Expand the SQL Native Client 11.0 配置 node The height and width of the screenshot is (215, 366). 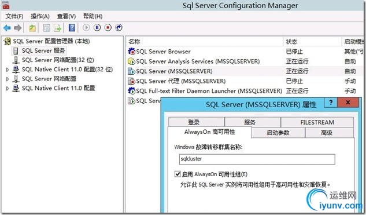pyautogui.click(x=8, y=88)
